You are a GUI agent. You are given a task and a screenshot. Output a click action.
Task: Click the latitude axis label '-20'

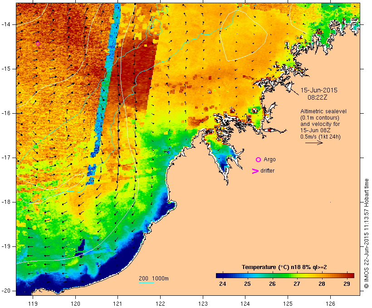tap(6, 291)
